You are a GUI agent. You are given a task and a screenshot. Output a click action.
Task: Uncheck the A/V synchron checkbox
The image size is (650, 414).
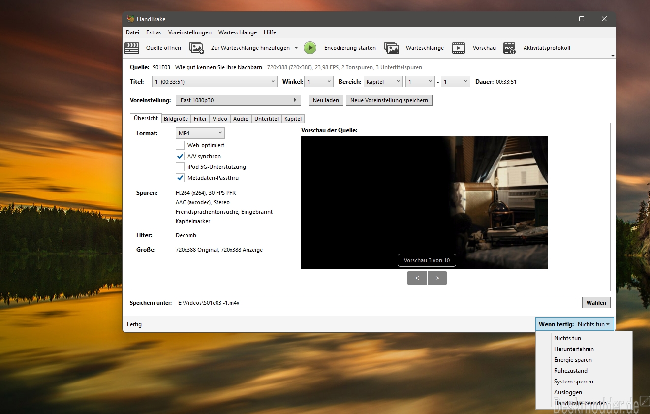(x=180, y=156)
